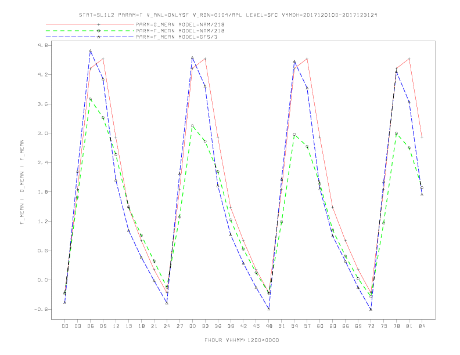The image size is (460, 355).
Task: Click the x-axis label FHOUR VHHMM:1200>0000
Action: [x=242, y=340]
